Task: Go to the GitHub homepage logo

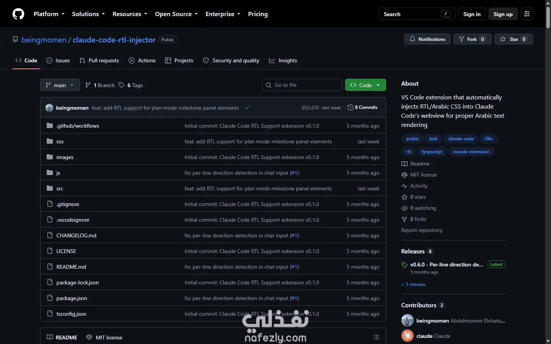Action: [18, 14]
